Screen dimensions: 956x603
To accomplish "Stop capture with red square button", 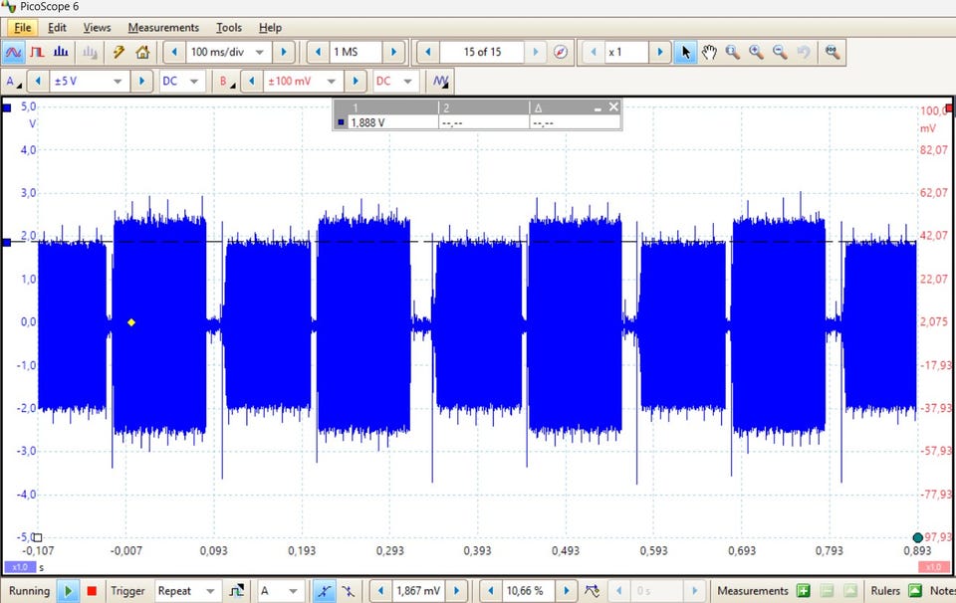I will click(92, 591).
